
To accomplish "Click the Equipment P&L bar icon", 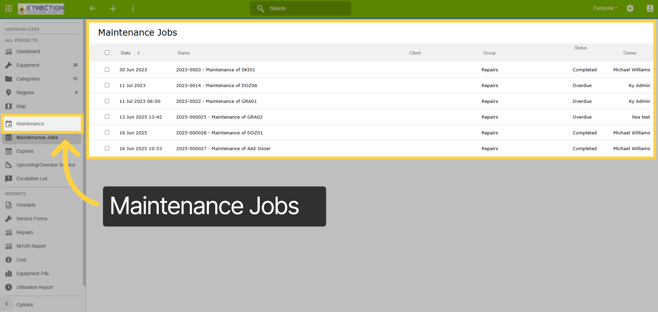I will [x=9, y=274].
